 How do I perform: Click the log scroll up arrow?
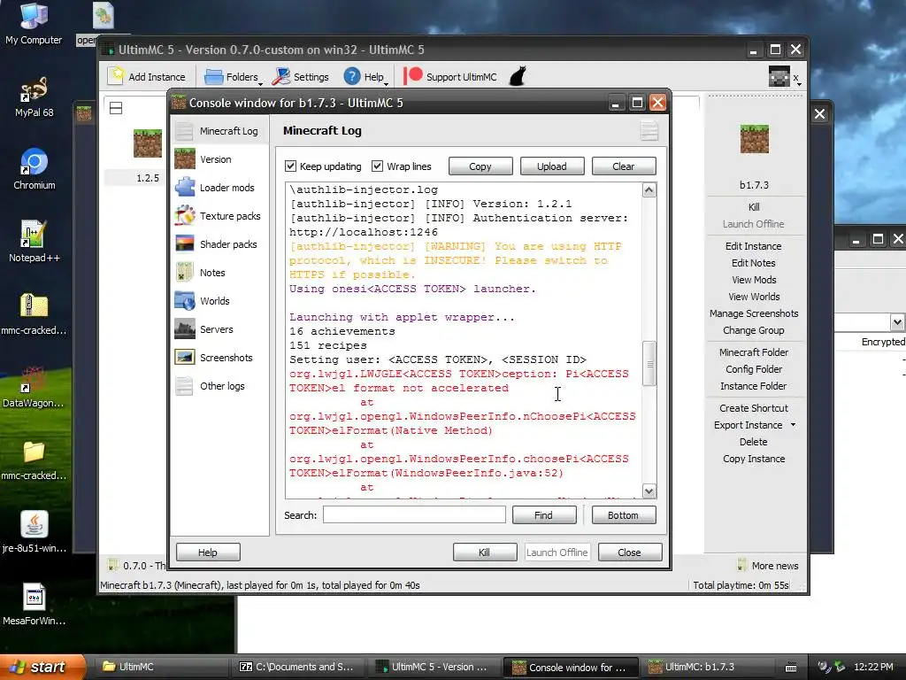point(649,190)
